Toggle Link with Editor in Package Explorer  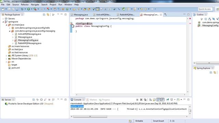48,14
